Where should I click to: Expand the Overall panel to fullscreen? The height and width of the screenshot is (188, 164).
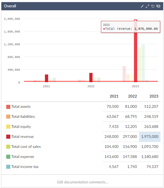[x=147, y=6]
